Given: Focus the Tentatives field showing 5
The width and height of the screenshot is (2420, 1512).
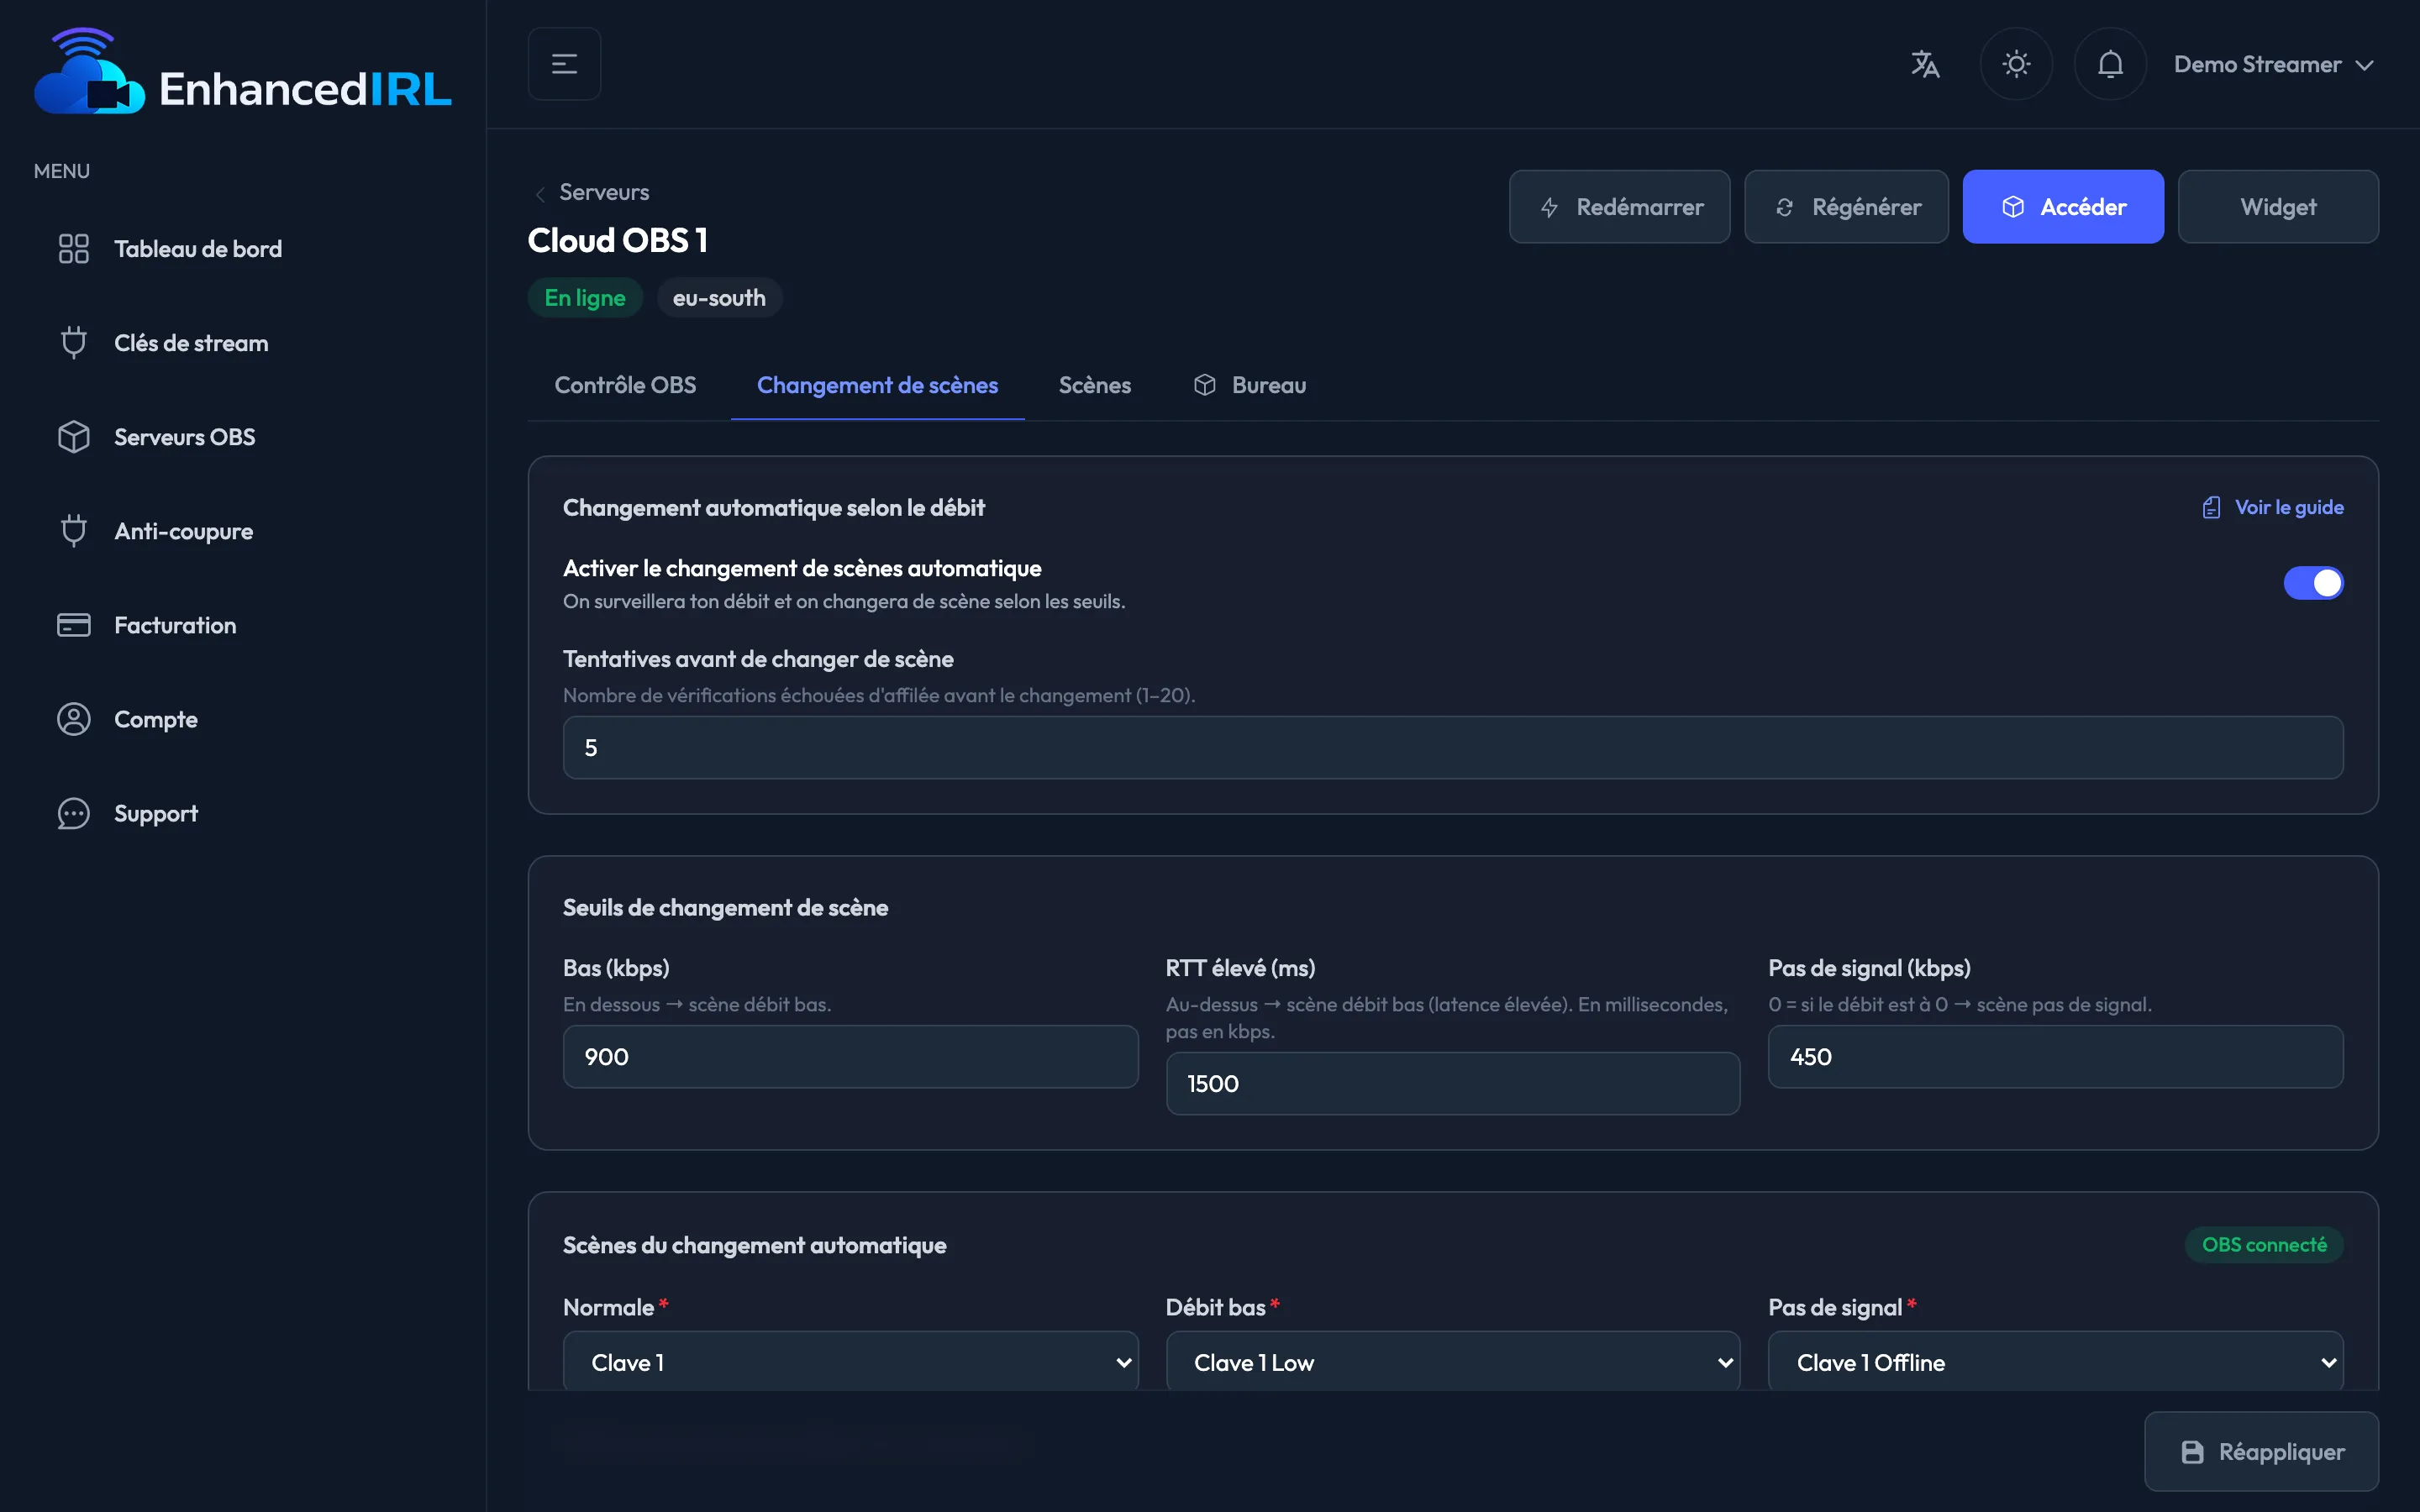Looking at the screenshot, I should [x=1452, y=748].
